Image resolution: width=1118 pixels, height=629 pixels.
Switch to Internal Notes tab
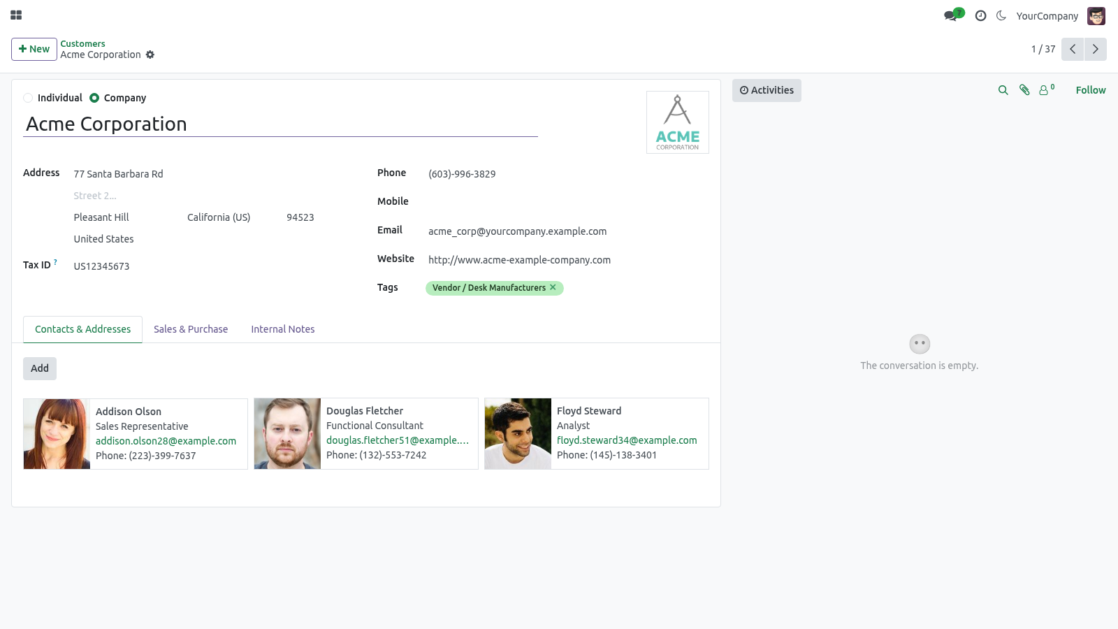283,329
